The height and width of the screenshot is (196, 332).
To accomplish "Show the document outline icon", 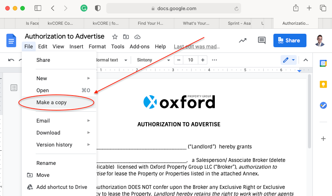I will 14,88.
